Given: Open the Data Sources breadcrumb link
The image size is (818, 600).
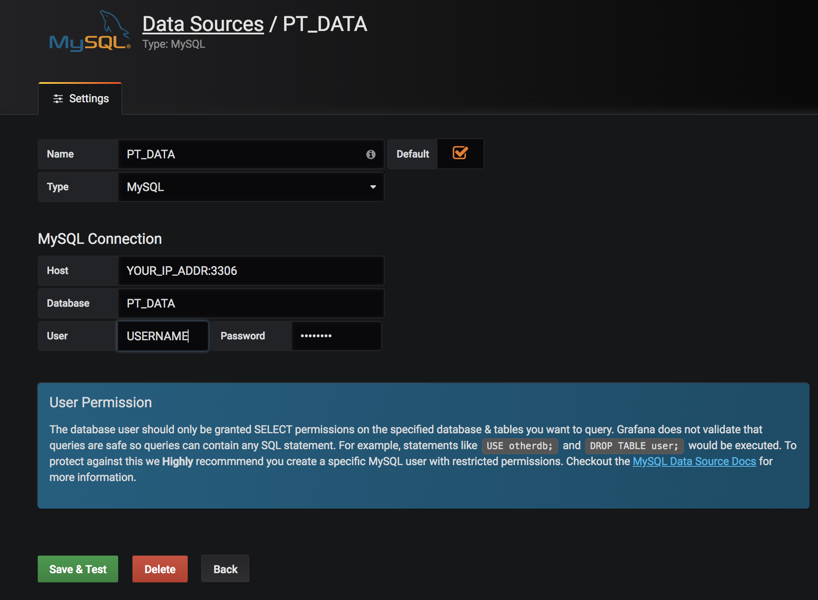Looking at the screenshot, I should tap(203, 24).
